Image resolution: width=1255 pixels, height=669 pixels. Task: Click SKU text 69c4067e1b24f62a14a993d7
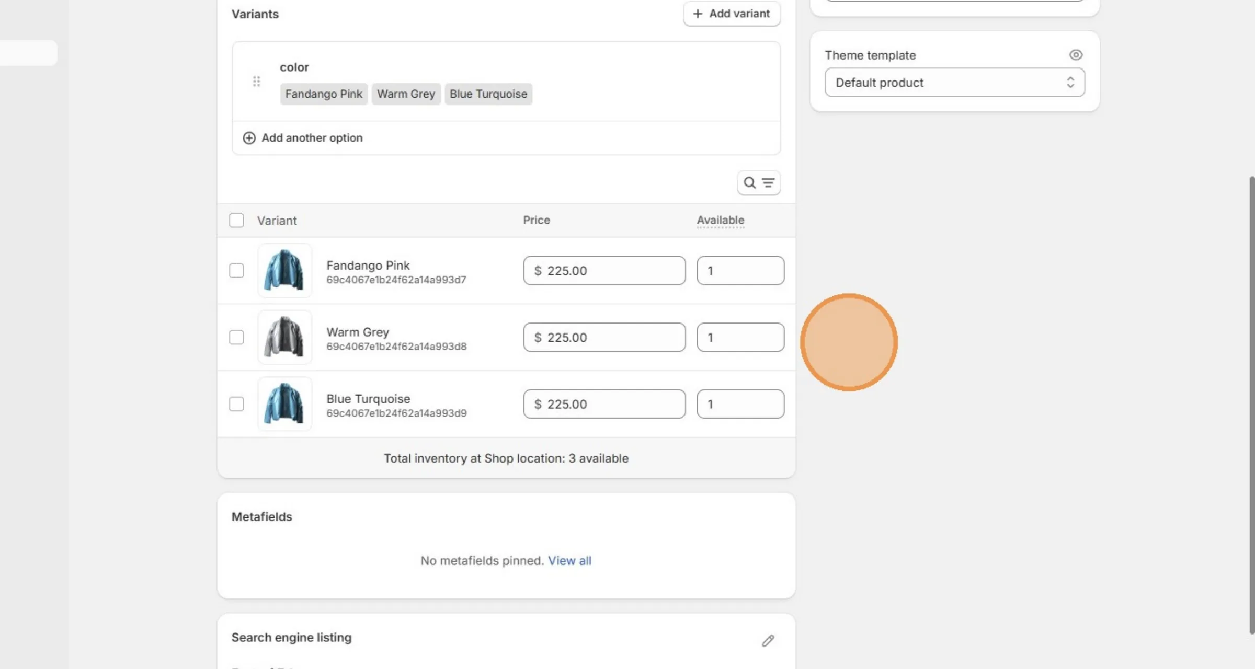click(x=396, y=280)
